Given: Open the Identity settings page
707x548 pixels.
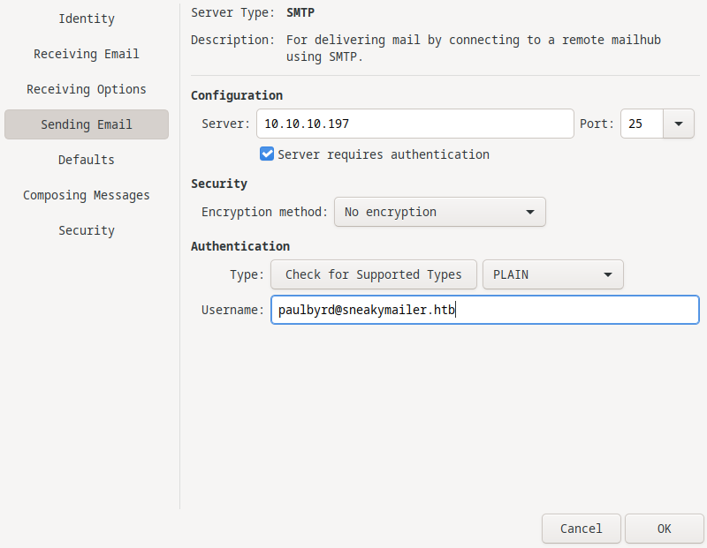Looking at the screenshot, I should [87, 19].
